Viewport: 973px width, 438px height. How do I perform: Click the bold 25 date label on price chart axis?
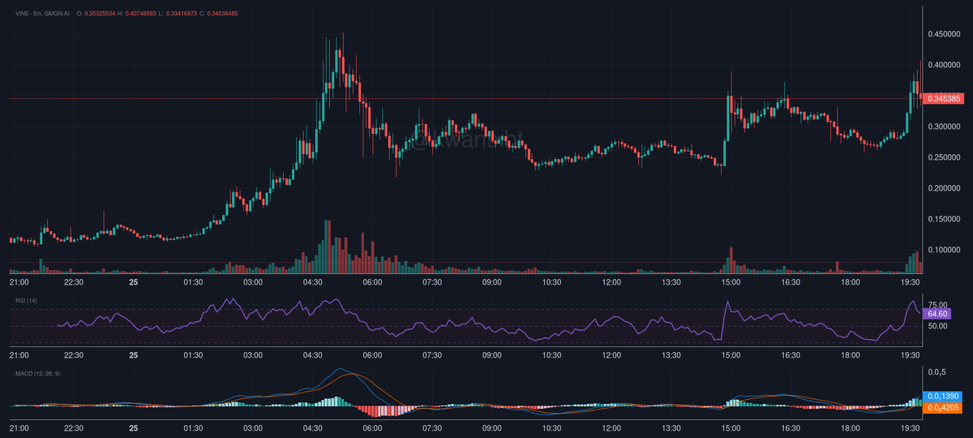pos(134,282)
